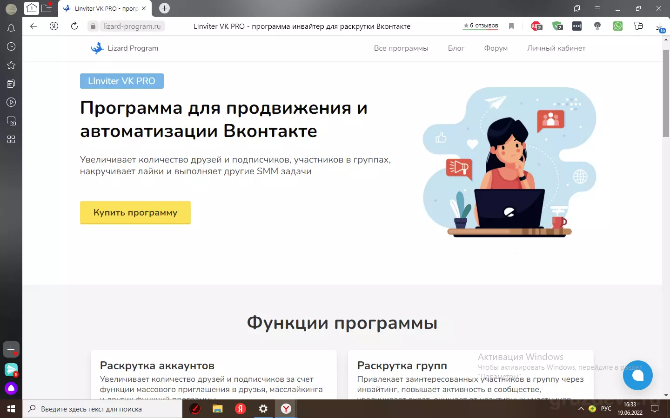Click the Windows taskbar search box

102,409
